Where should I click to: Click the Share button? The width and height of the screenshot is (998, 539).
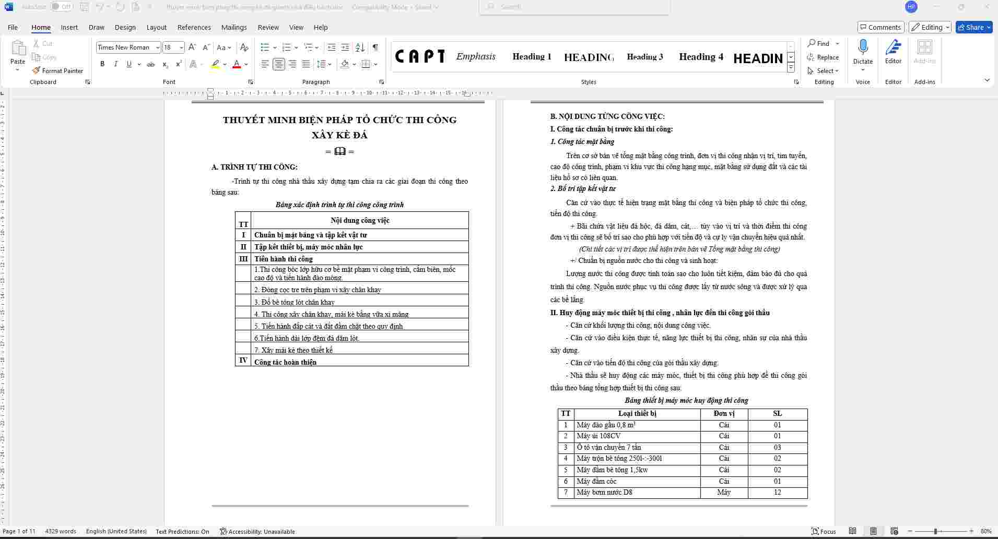click(974, 27)
